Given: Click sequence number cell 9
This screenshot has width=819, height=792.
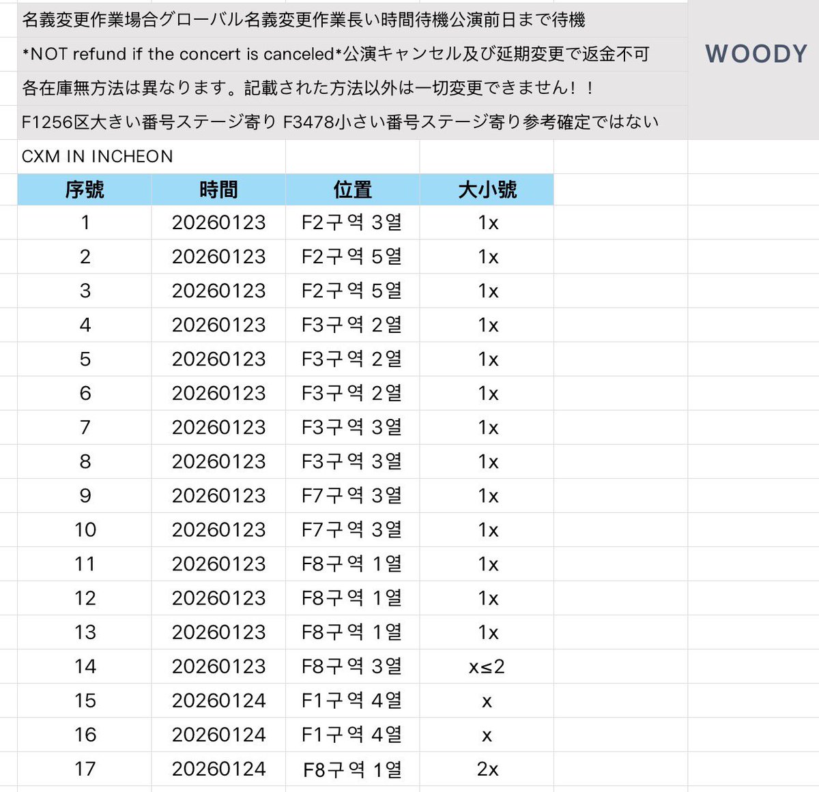Looking at the screenshot, I should 85,495.
